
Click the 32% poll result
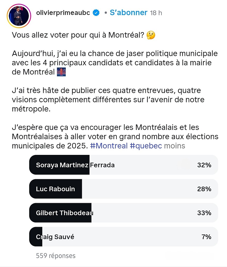click(x=204, y=165)
